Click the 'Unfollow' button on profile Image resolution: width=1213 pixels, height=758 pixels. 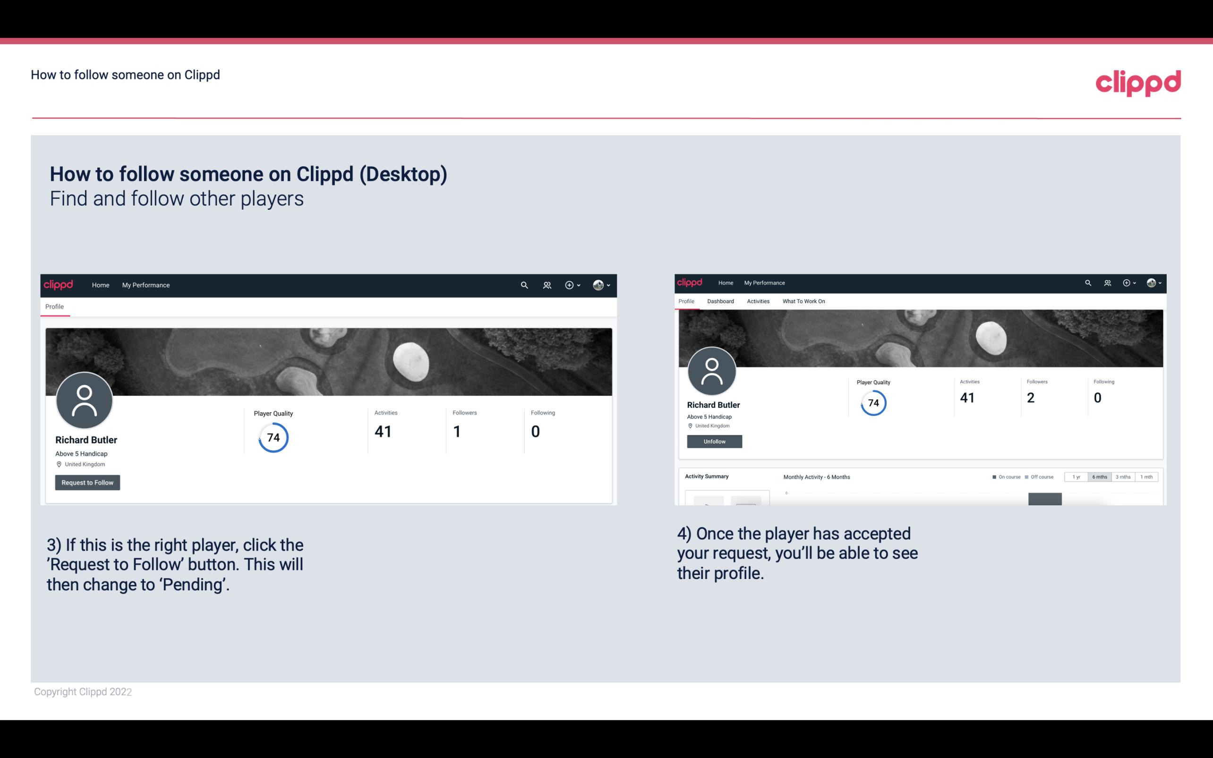pyautogui.click(x=713, y=441)
